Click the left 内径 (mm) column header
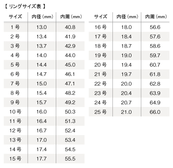 pyautogui.click(x=42, y=17)
